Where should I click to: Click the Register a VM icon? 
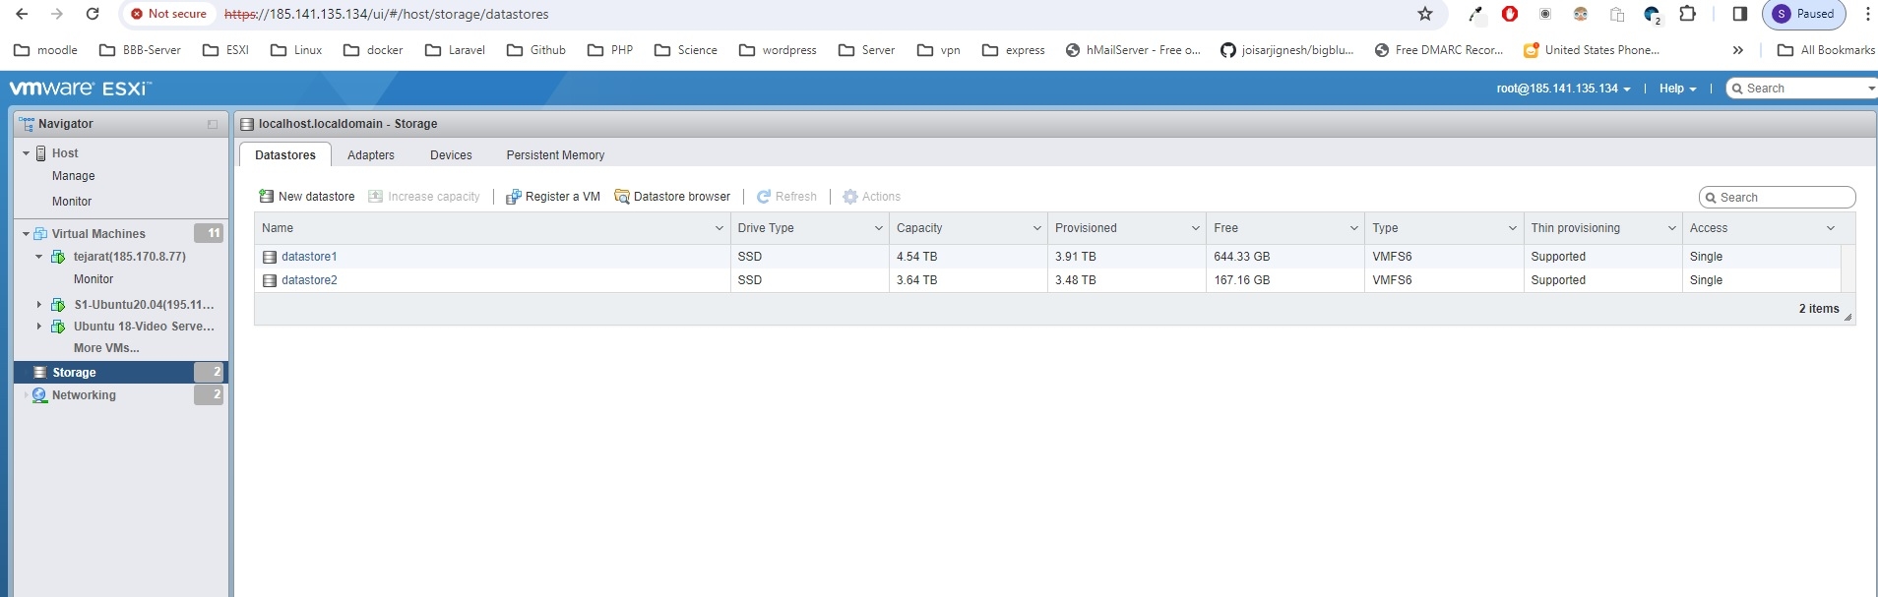513,197
